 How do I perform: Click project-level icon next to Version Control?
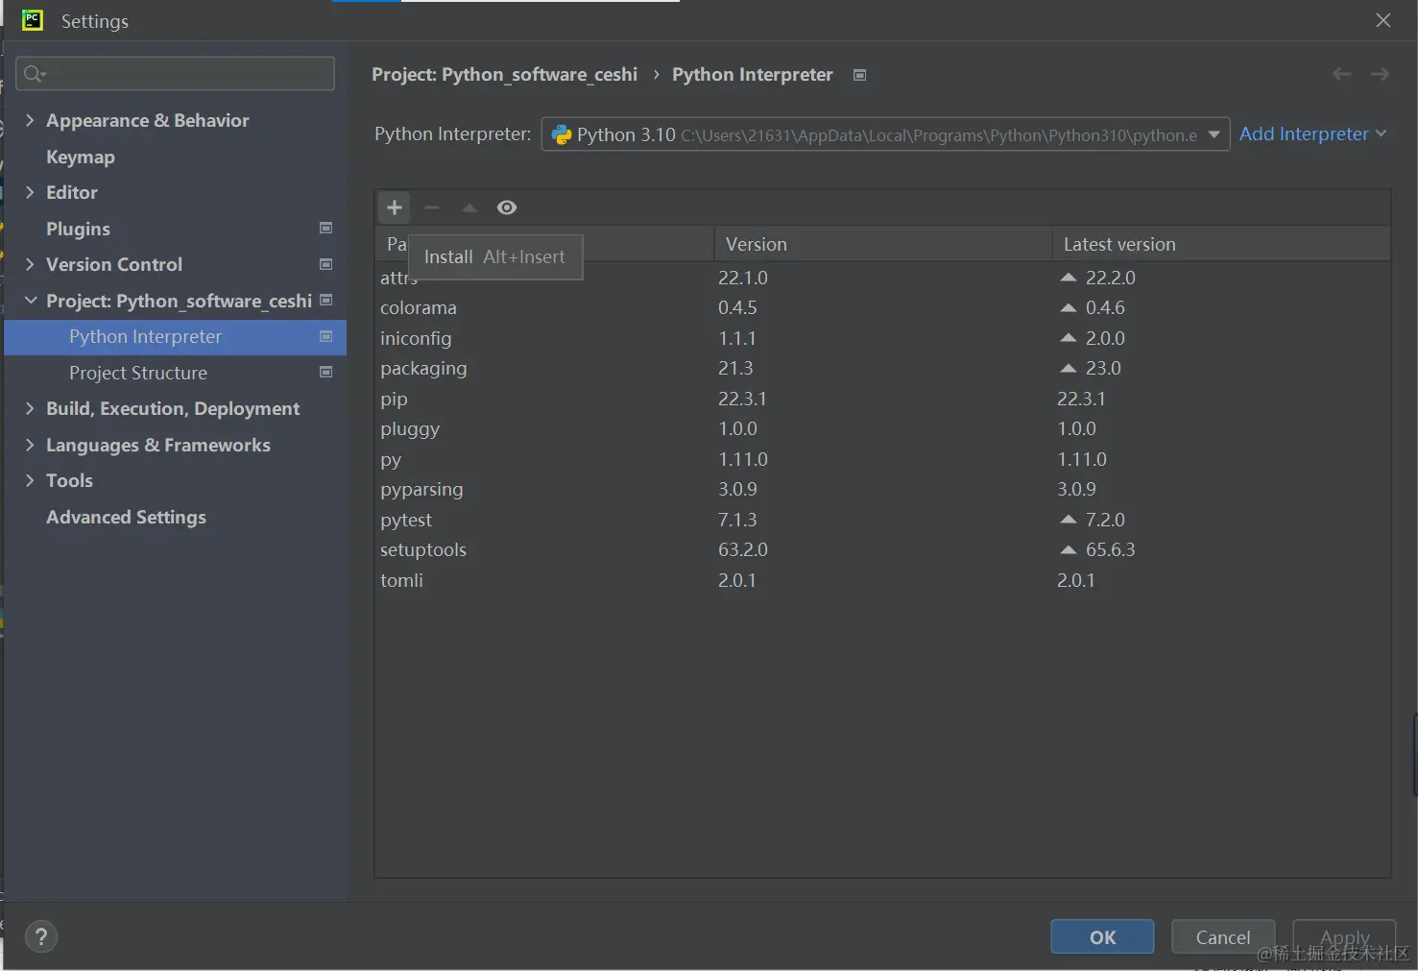click(x=325, y=264)
